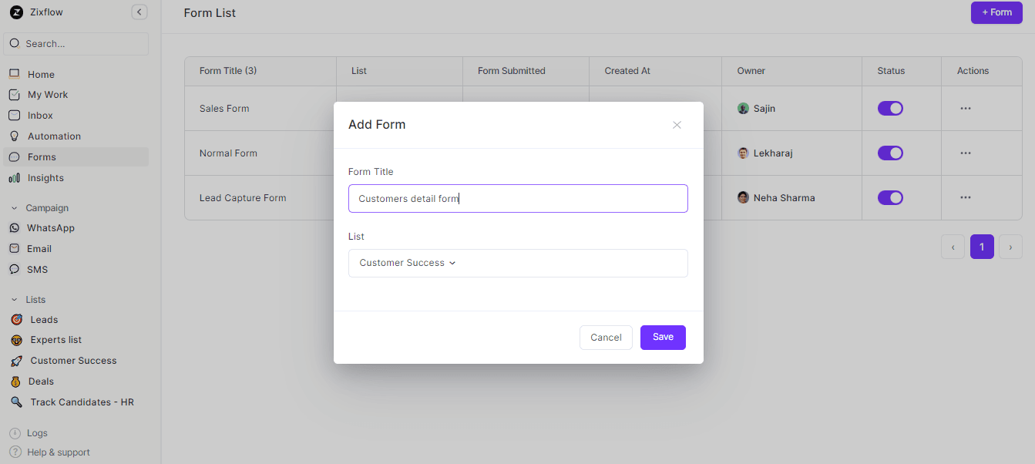The height and width of the screenshot is (464, 1035).
Task: Save the new form
Action: pyautogui.click(x=663, y=337)
